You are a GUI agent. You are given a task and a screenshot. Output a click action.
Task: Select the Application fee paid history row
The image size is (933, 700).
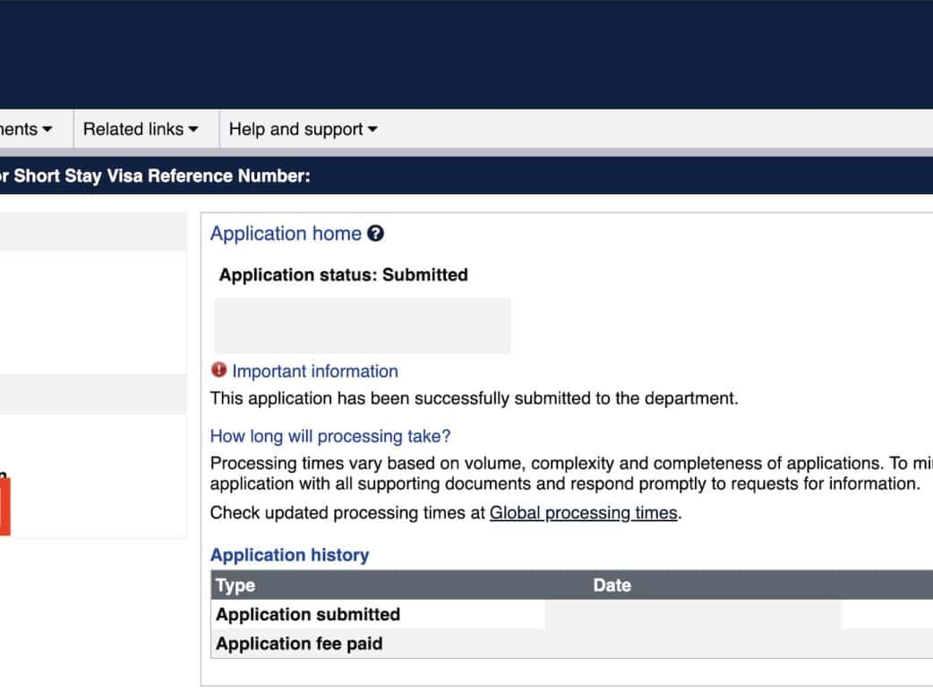click(299, 644)
